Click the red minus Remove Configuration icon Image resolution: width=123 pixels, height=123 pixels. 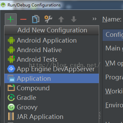pyautogui.click(x=23, y=19)
